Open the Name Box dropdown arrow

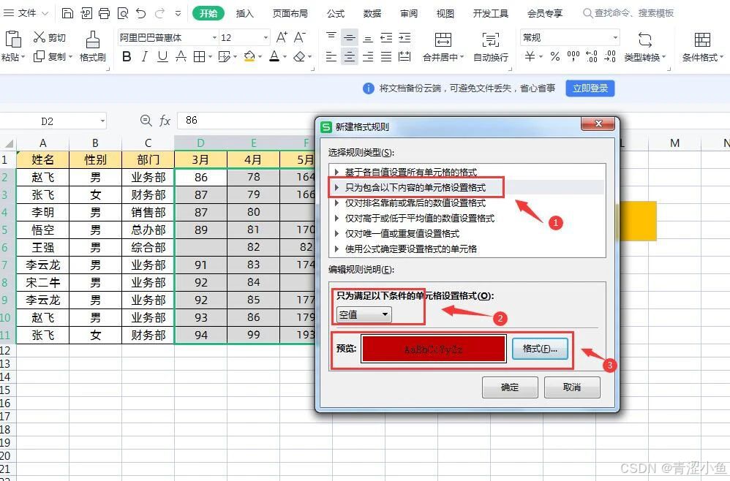pos(102,121)
